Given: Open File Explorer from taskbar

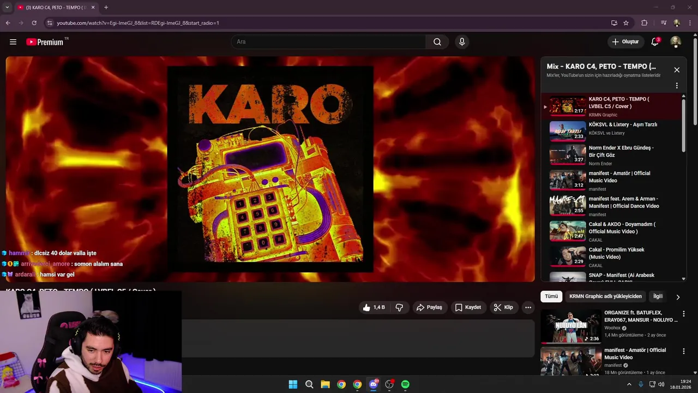Looking at the screenshot, I should coord(325,384).
